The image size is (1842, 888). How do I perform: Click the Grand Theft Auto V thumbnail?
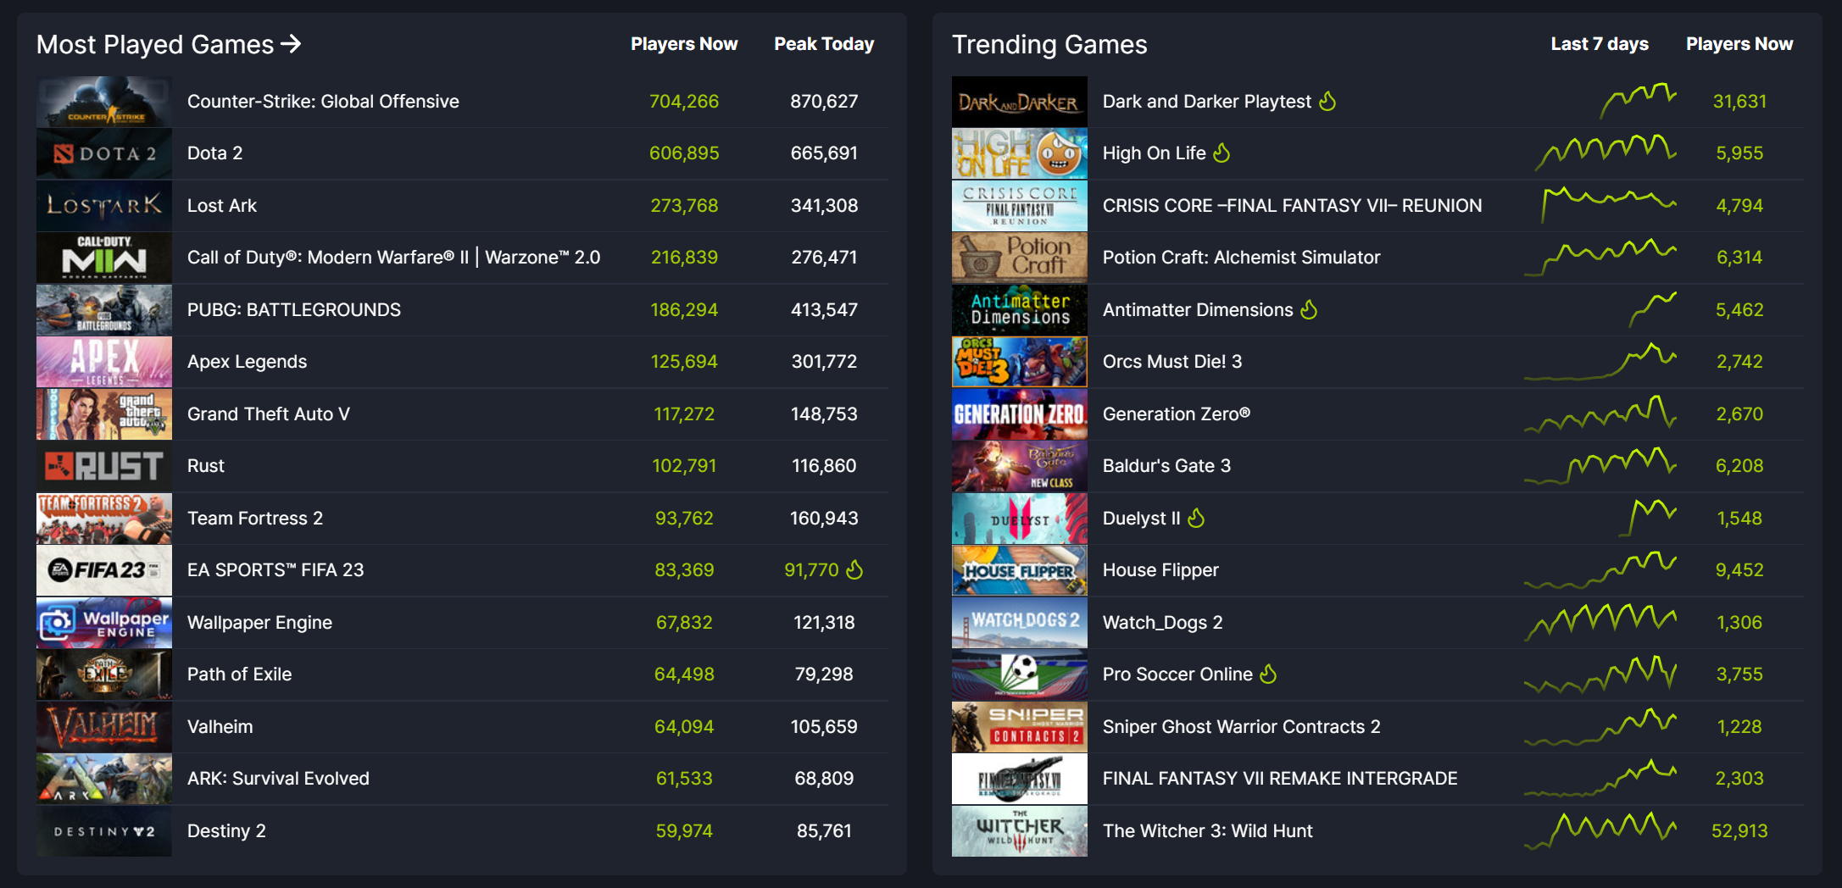point(104,414)
